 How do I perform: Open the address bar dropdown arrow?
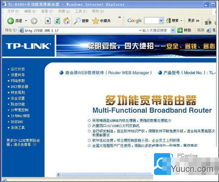[173, 30]
